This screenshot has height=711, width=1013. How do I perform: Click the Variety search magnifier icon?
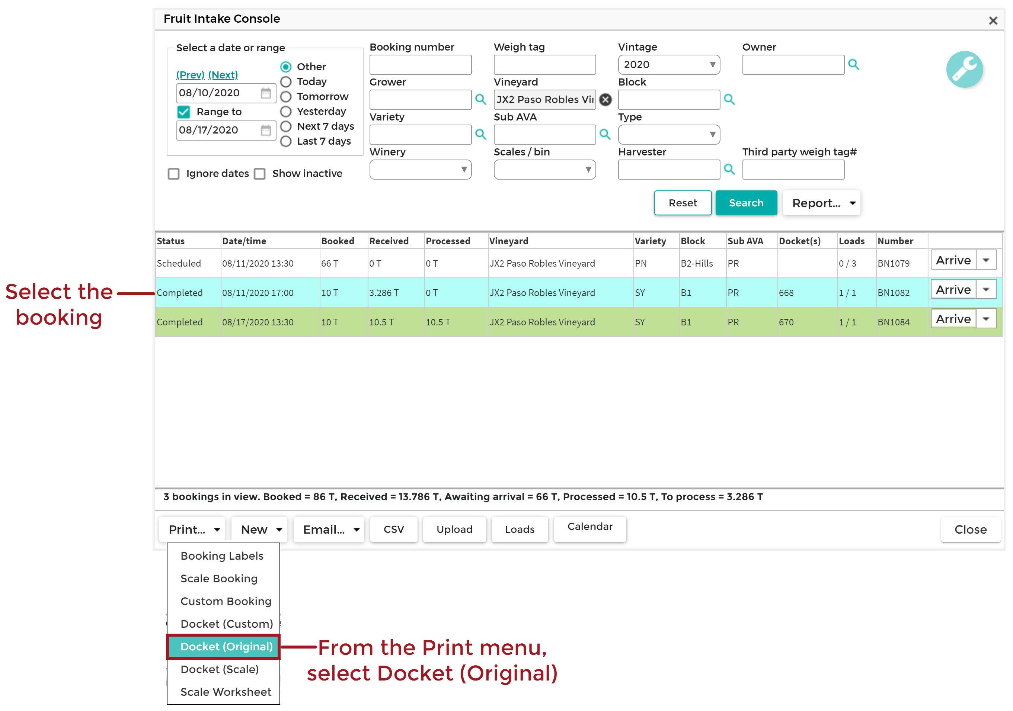tap(480, 134)
